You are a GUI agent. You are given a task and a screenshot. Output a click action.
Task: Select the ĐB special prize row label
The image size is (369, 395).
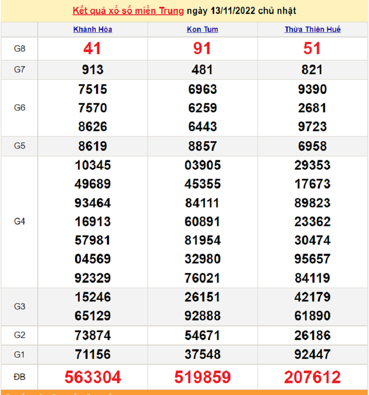pyautogui.click(x=19, y=378)
